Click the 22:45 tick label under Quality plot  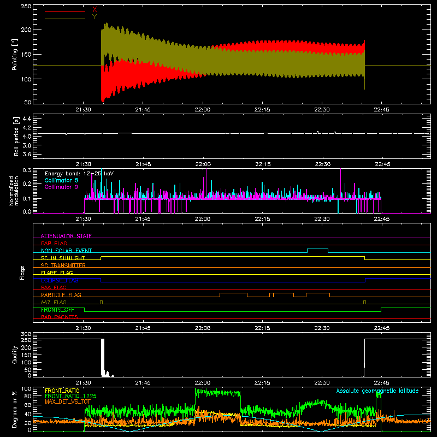click(x=381, y=383)
